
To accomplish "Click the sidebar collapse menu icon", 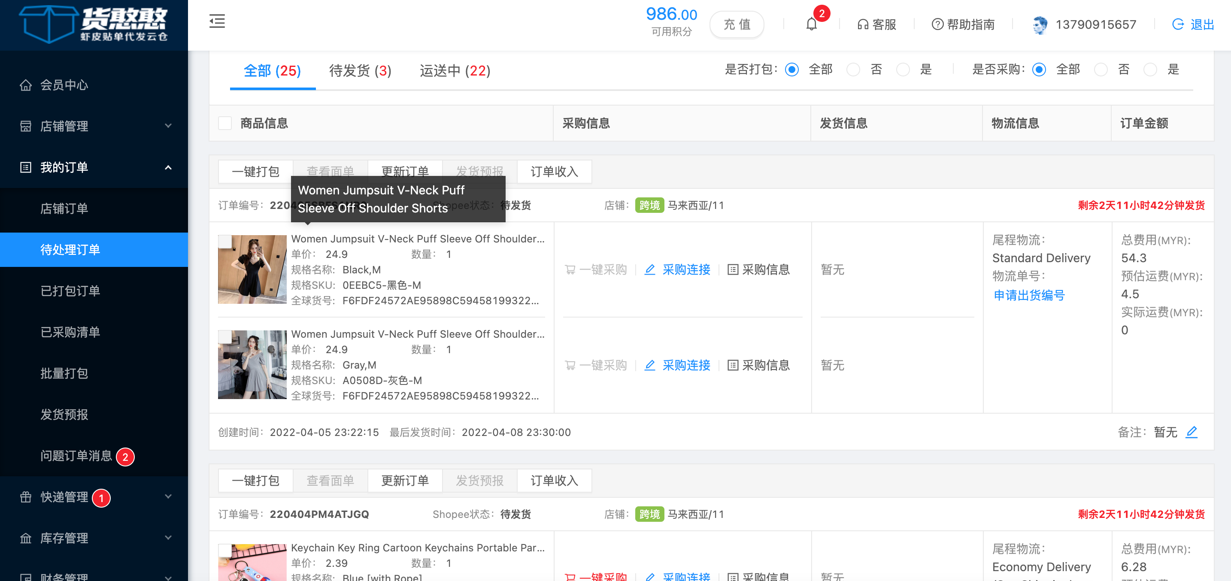I will tap(217, 21).
